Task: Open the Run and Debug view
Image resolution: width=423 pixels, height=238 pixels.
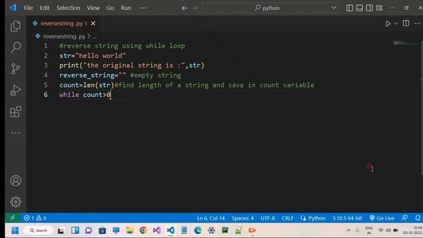Action: (x=16, y=90)
